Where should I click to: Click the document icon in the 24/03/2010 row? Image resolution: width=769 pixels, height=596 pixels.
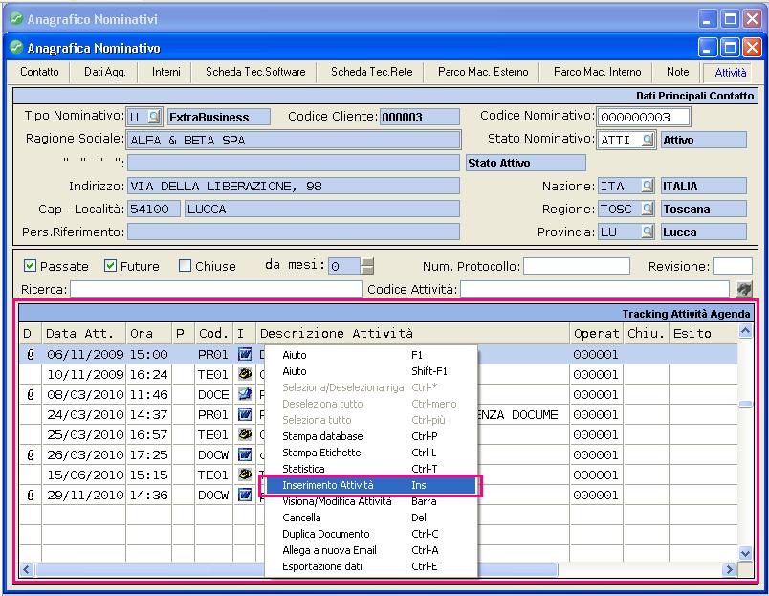[244, 414]
